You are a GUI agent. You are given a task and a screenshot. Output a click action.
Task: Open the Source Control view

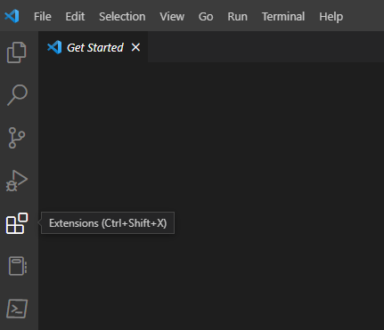tap(17, 138)
